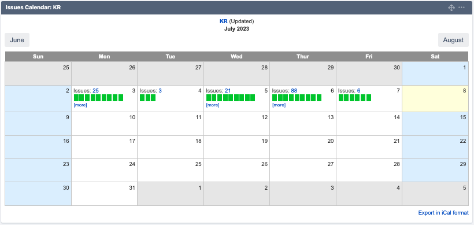The width and height of the screenshot is (474, 225).
Task: Go to previous month June
Action: tap(17, 40)
